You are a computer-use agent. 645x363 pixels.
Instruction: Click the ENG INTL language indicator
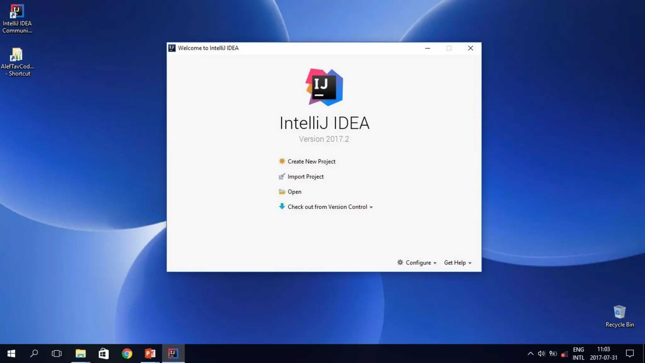pyautogui.click(x=578, y=354)
